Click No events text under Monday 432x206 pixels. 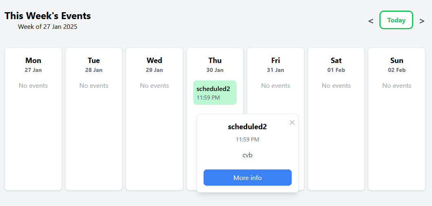click(33, 86)
